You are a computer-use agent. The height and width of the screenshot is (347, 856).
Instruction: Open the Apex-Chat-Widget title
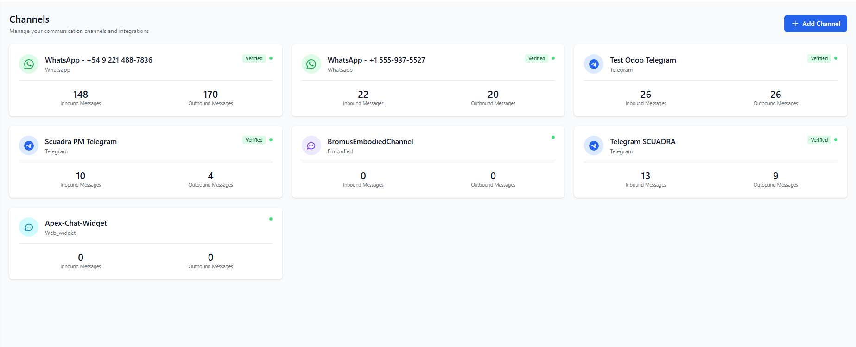76,223
